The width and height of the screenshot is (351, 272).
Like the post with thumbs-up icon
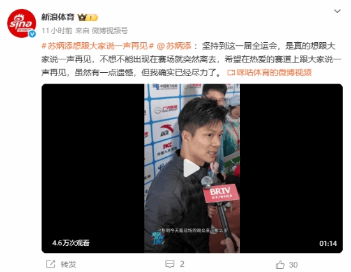click(280, 264)
